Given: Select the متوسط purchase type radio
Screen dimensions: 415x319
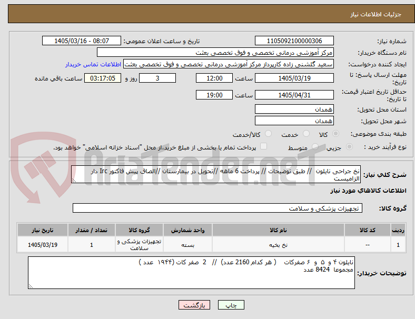Looking at the screenshot, I should (315, 147).
